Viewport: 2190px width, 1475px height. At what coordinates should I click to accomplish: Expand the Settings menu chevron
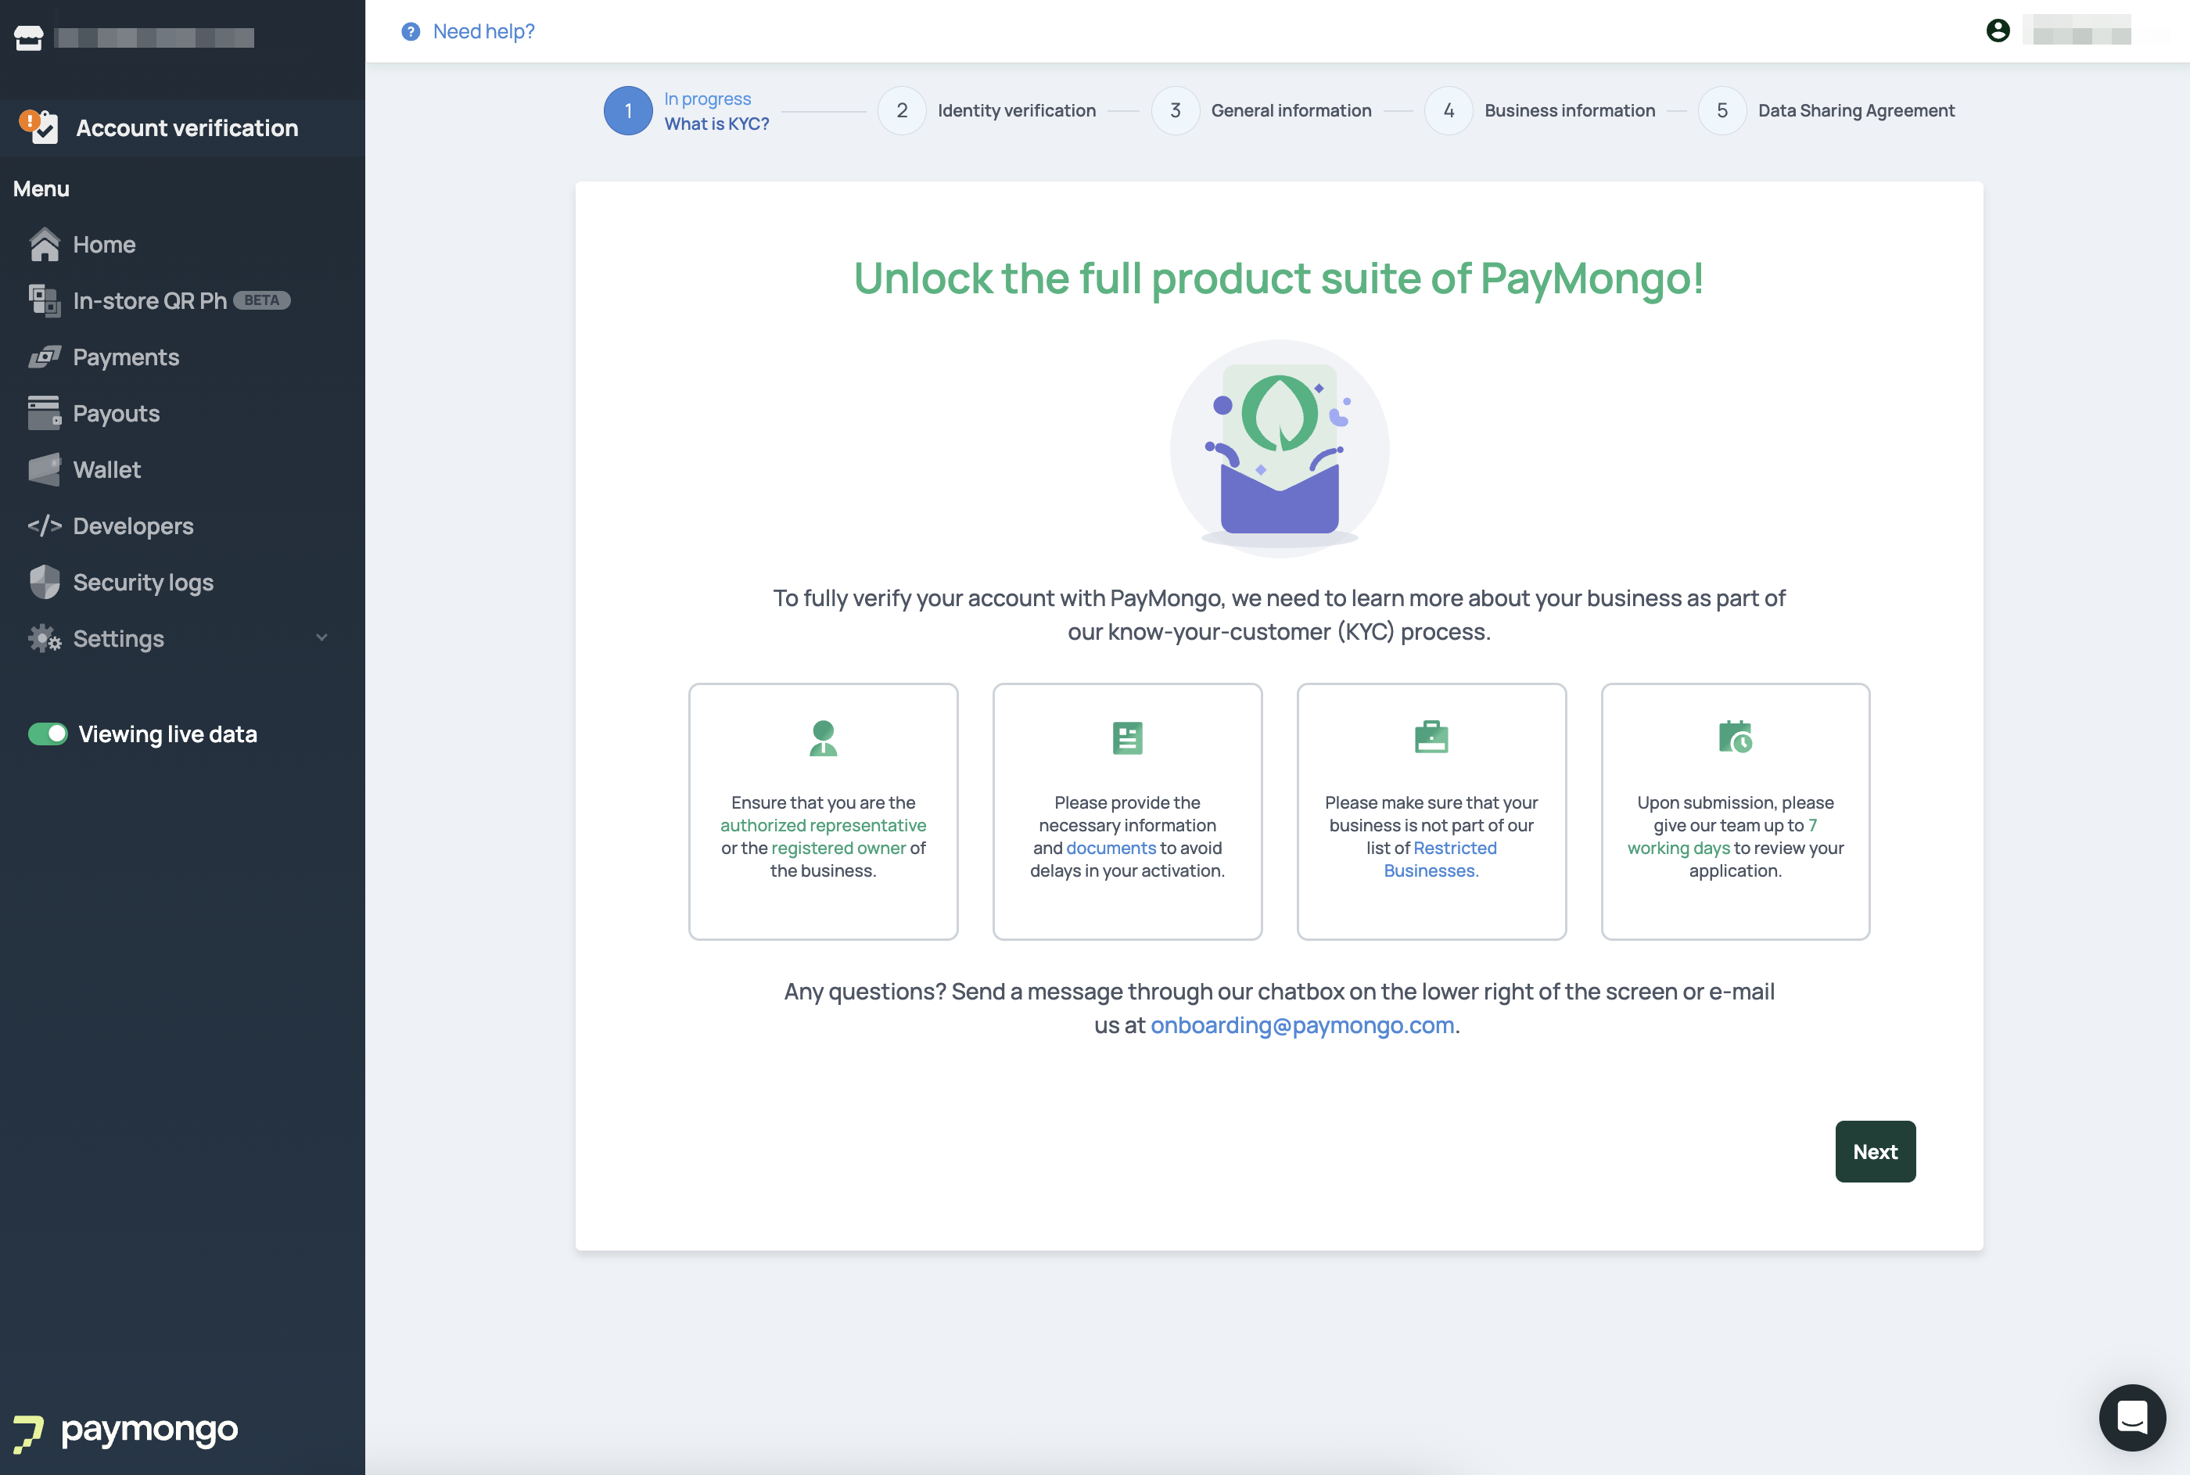point(321,638)
